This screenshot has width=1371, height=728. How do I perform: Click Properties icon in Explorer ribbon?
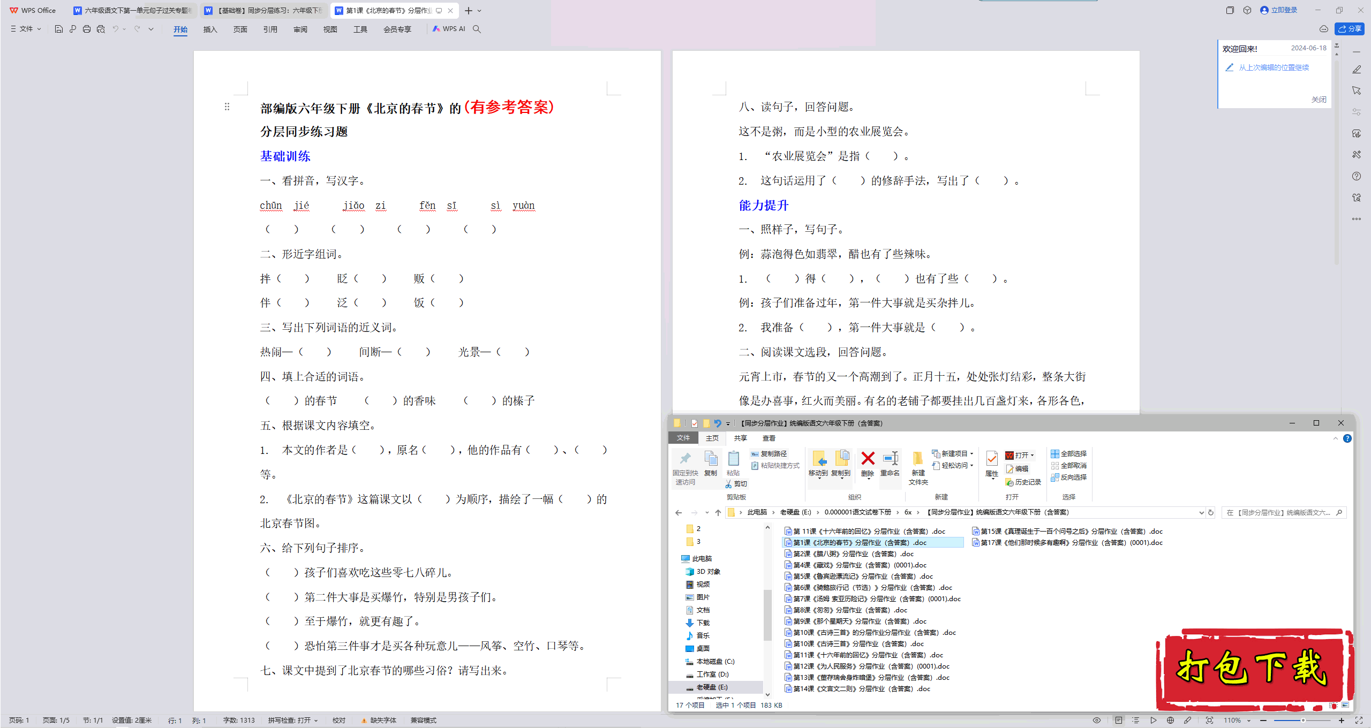992,464
